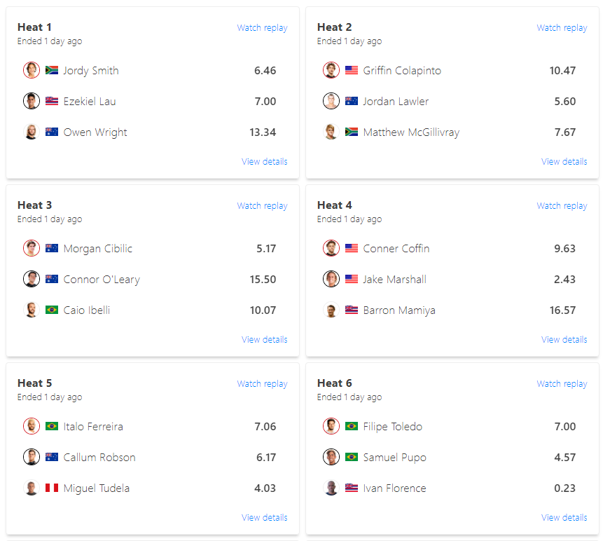Click the Hawaii flag beside Ezekiel Lau
The width and height of the screenshot is (603, 541).
52,101
